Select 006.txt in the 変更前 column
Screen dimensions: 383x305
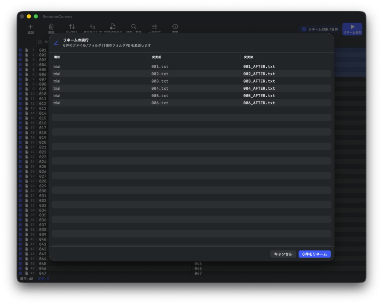160,103
